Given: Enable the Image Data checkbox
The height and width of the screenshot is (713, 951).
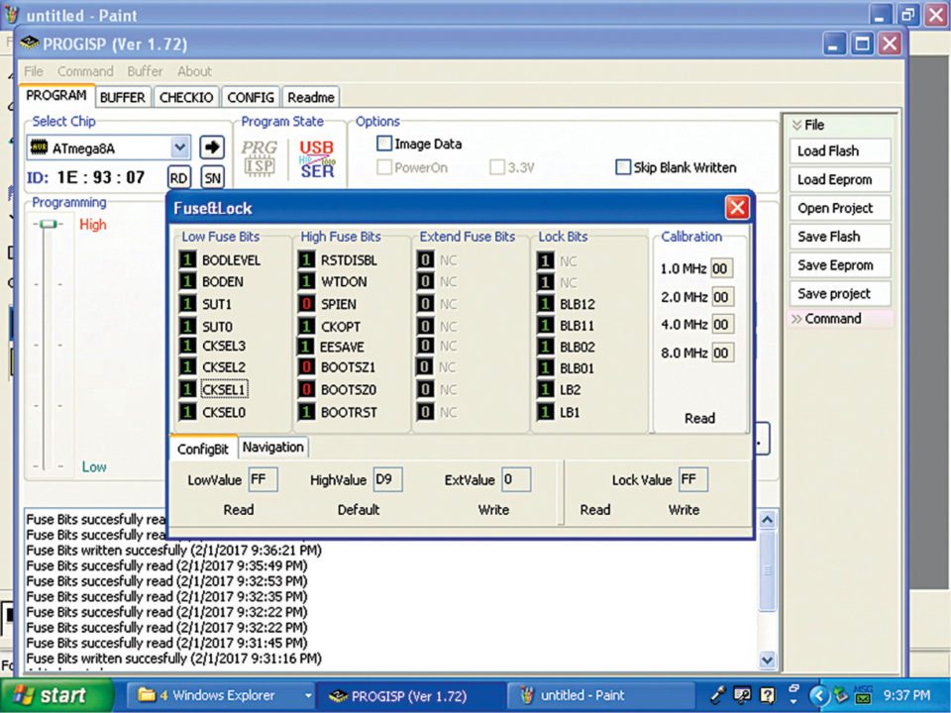Looking at the screenshot, I should (x=384, y=144).
